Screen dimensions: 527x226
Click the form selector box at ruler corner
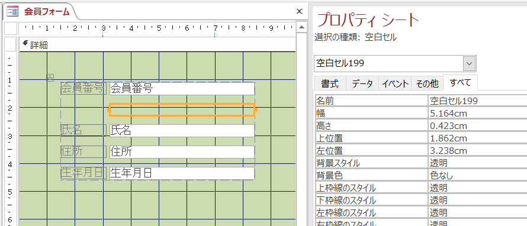[x=11, y=28]
